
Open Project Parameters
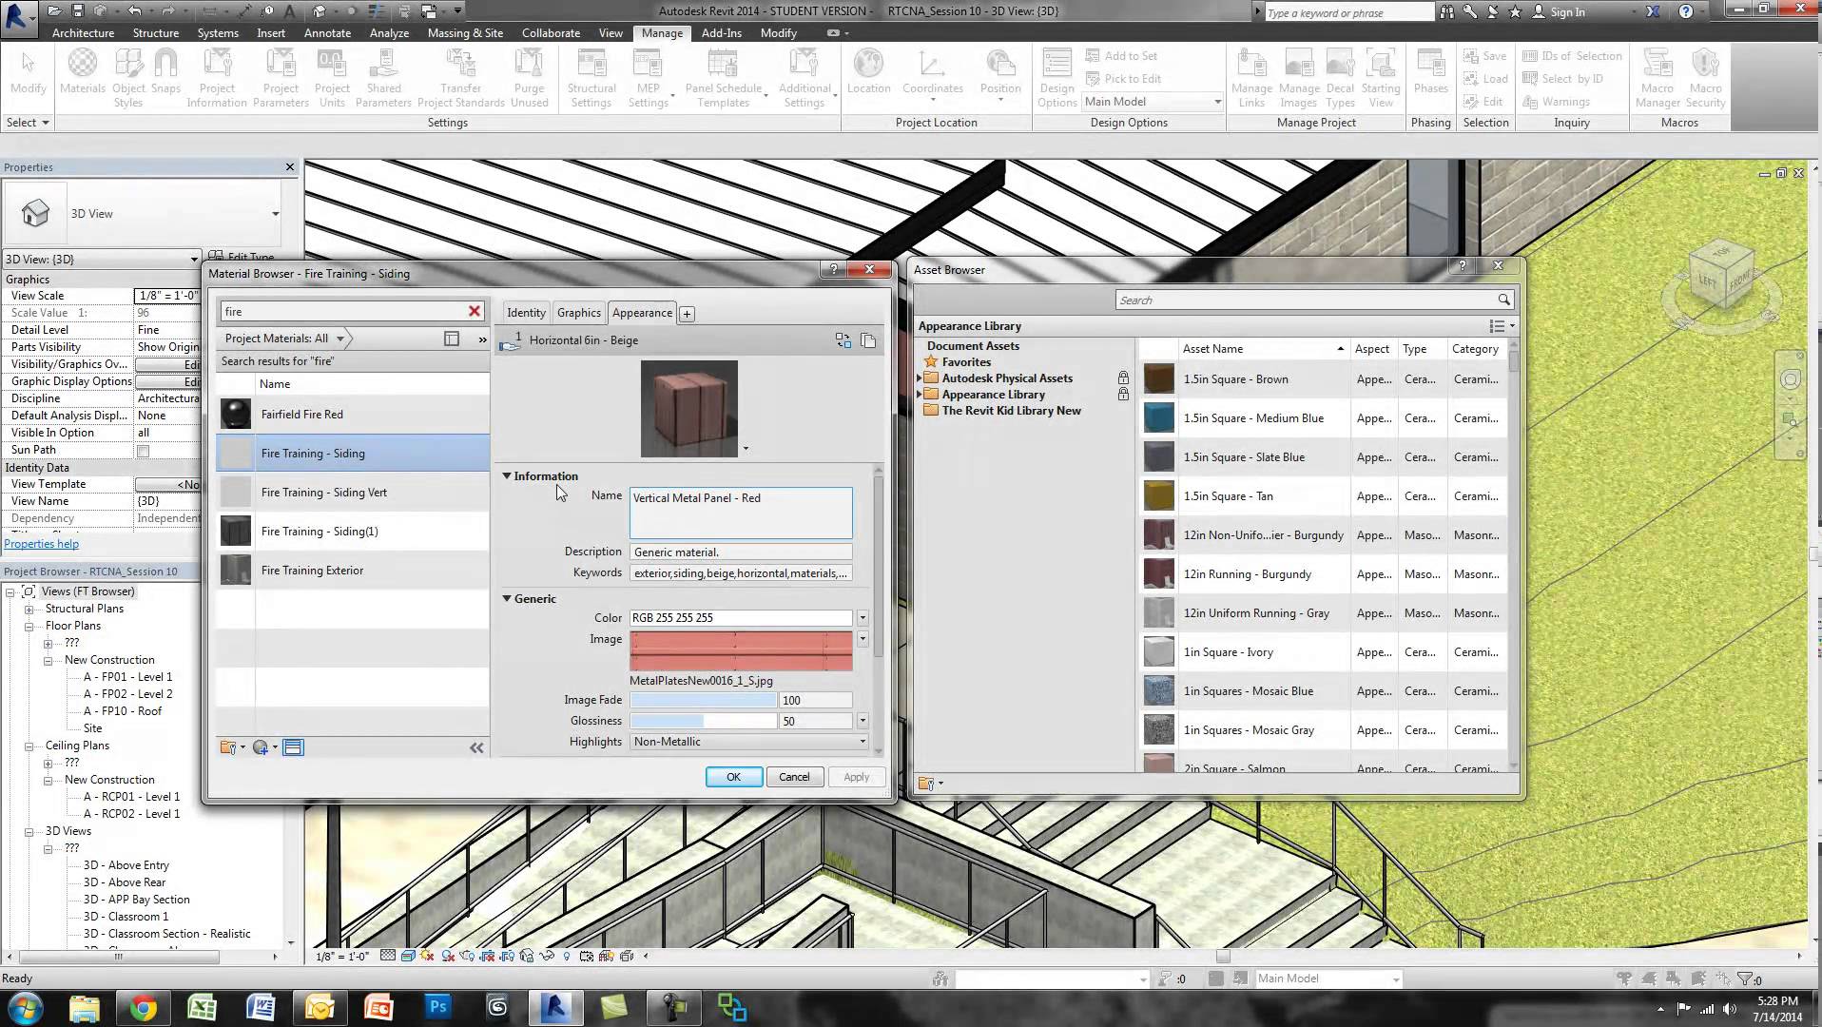281,78
